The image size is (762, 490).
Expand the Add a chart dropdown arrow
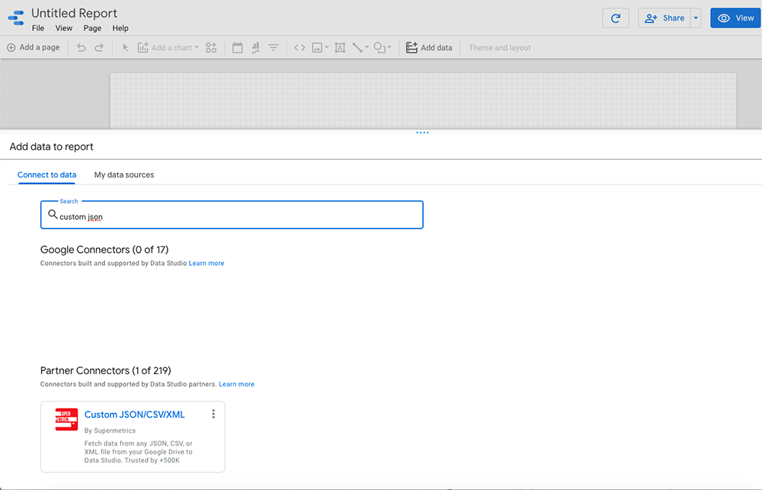point(197,48)
